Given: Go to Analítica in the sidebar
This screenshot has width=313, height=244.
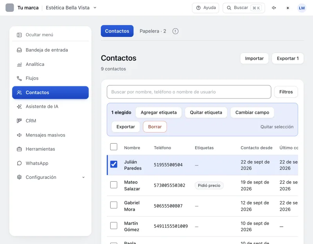Looking at the screenshot, I should pyautogui.click(x=50, y=64).
